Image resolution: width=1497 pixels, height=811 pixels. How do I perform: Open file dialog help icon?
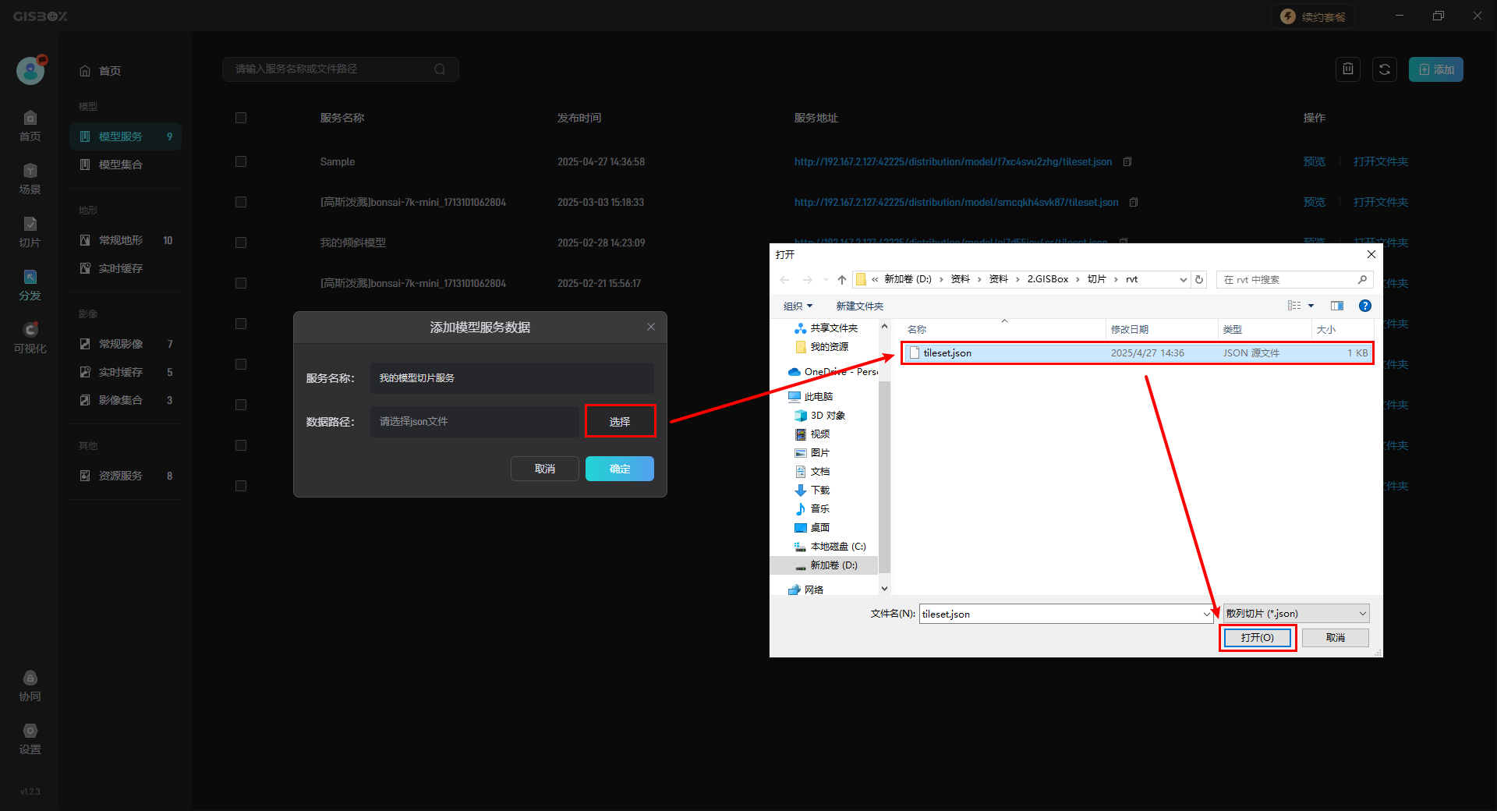point(1364,306)
